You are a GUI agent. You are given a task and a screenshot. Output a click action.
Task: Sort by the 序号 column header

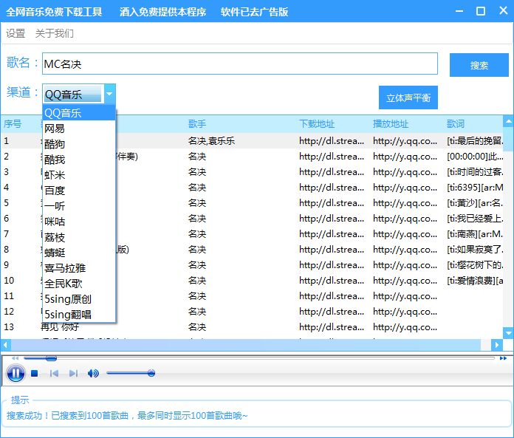tap(13, 124)
